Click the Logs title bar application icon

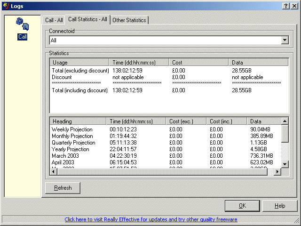coord(6,6)
